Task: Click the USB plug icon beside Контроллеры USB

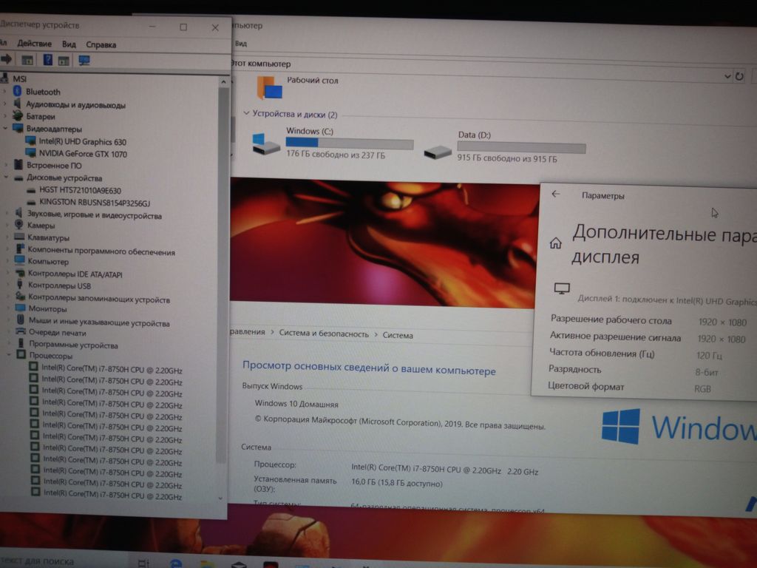Action: coord(20,285)
